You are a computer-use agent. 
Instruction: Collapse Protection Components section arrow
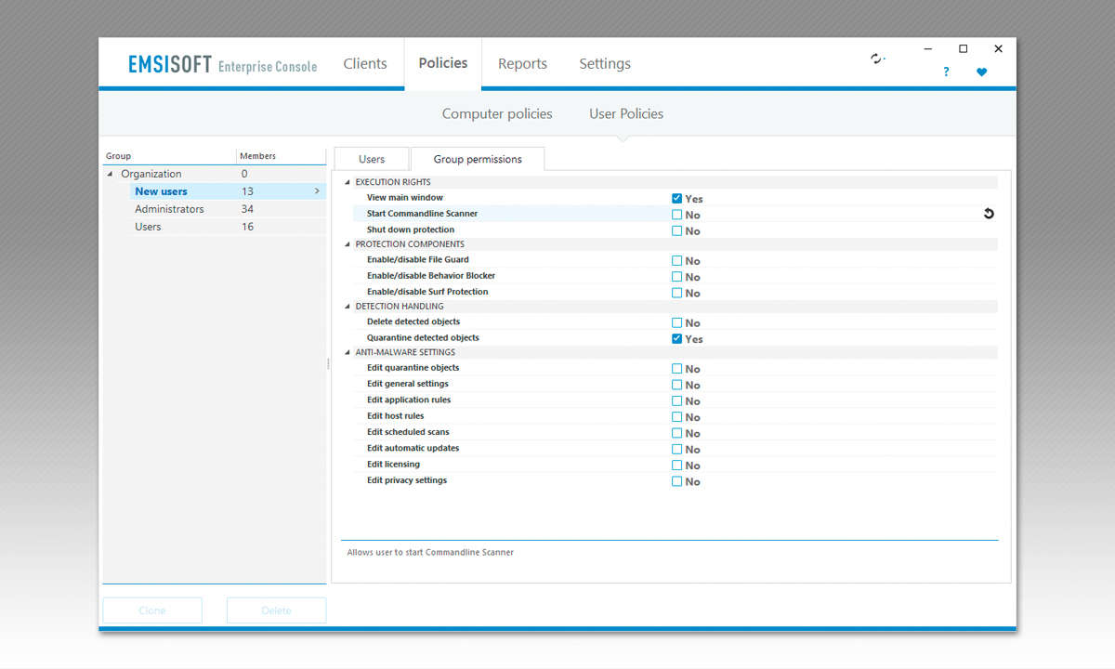pyautogui.click(x=348, y=244)
